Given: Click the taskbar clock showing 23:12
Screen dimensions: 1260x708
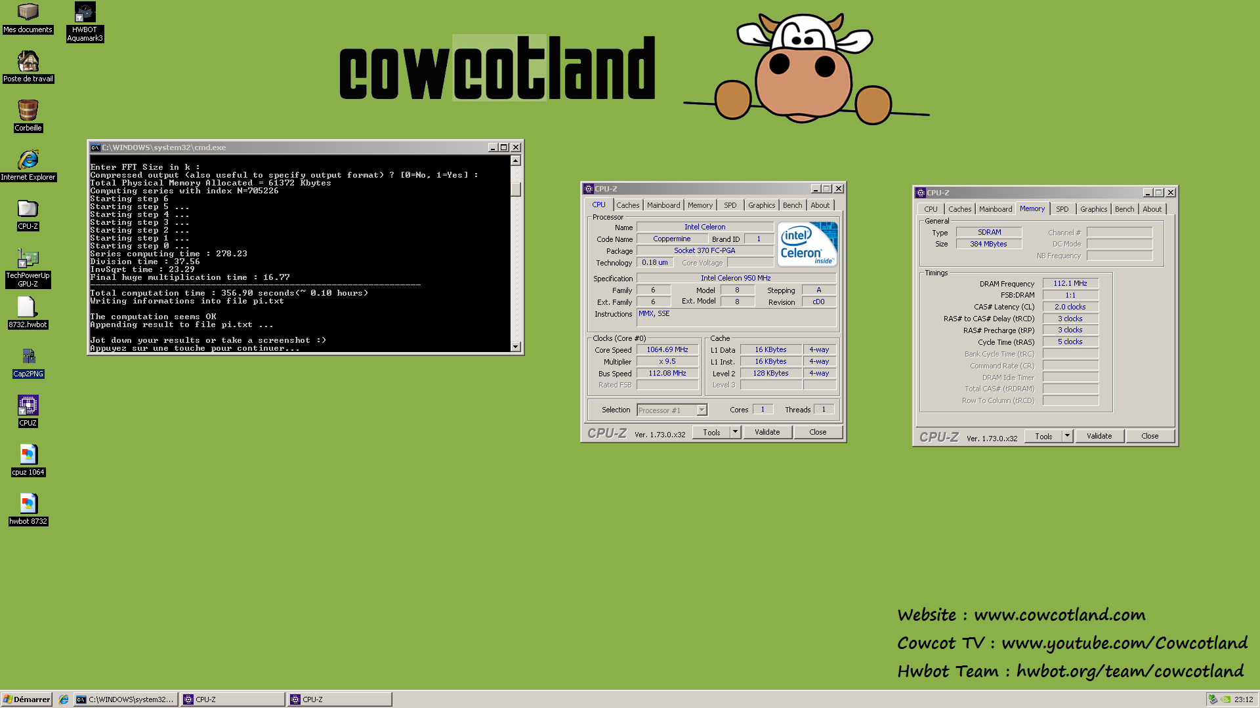Looking at the screenshot, I should (x=1244, y=699).
